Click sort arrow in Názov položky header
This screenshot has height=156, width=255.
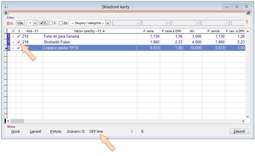click(x=104, y=31)
